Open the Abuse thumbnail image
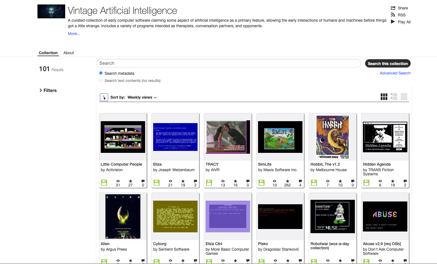Screen dimensions: 437x264 [385, 216]
